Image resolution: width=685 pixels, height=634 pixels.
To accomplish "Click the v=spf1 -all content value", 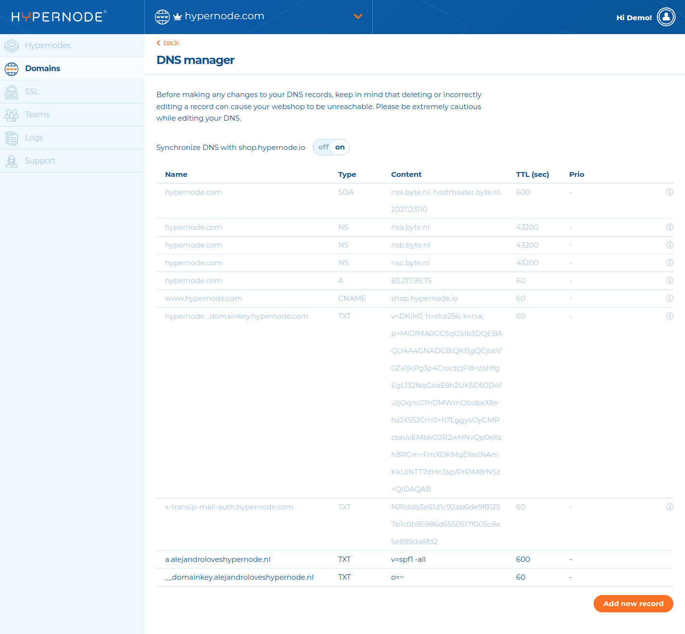I will pyautogui.click(x=408, y=559).
